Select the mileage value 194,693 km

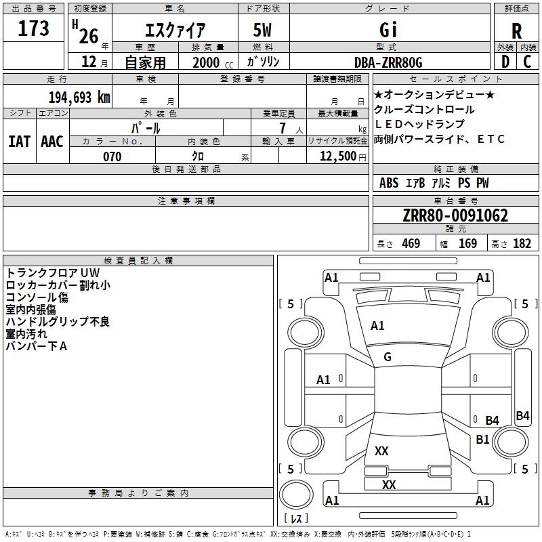80,97
